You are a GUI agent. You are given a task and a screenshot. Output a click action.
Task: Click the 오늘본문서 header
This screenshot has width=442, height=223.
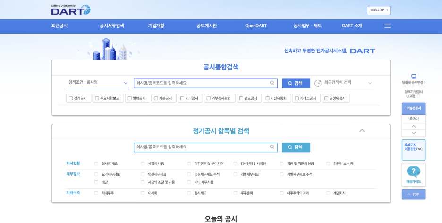click(414, 108)
